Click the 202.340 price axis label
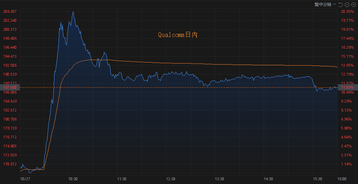The image size is (358, 184). 10,20
